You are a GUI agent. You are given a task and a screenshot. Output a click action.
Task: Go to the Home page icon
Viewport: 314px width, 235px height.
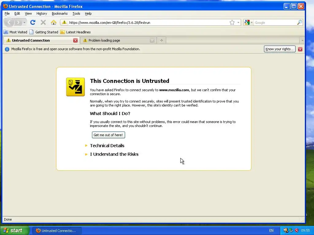tap(53, 22)
